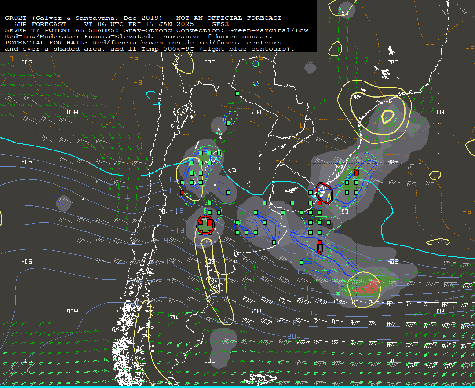
Task: Click the larger red box inside the red circle
Action: 210,223
